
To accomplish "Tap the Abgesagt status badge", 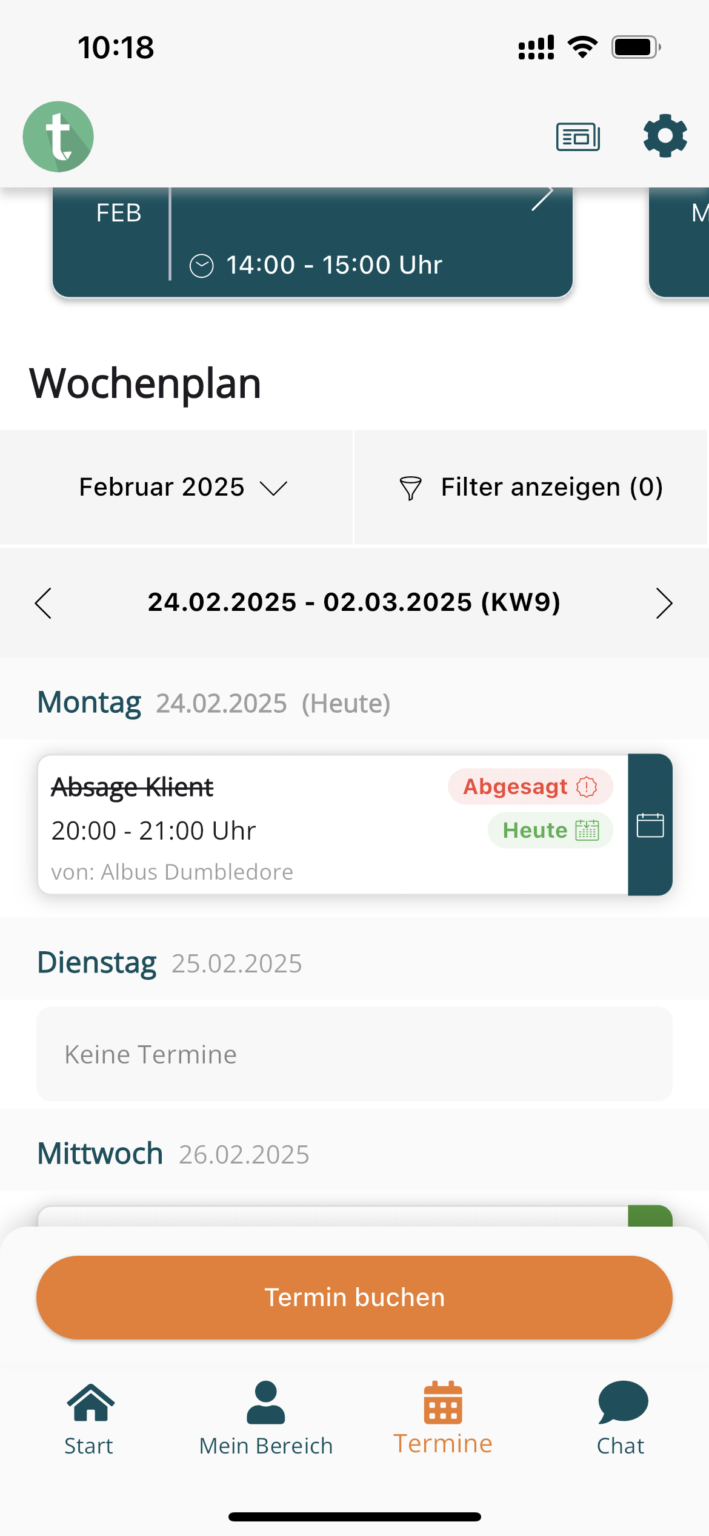I will click(x=530, y=787).
